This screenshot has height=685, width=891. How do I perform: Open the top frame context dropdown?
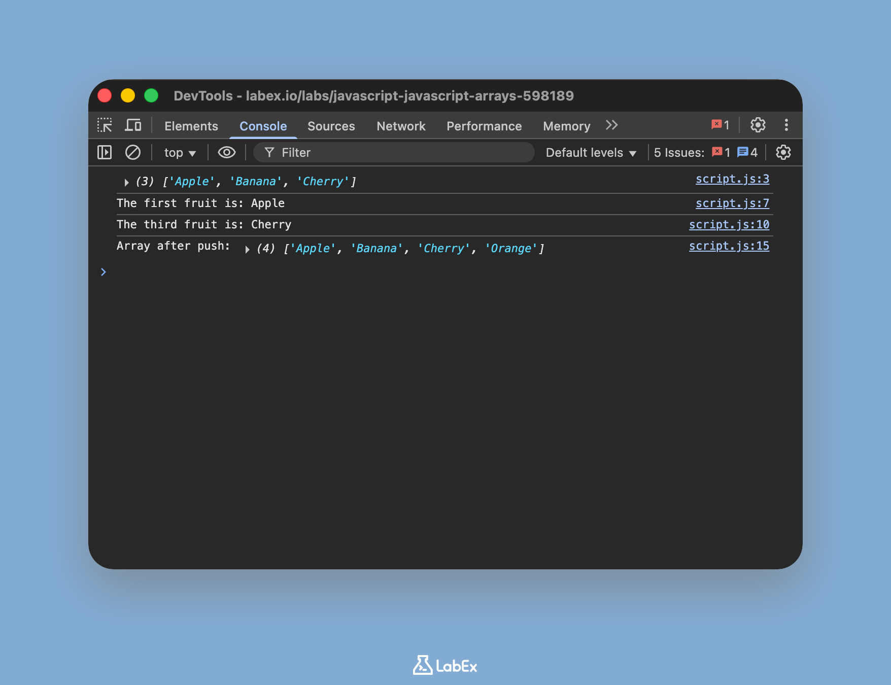[179, 152]
